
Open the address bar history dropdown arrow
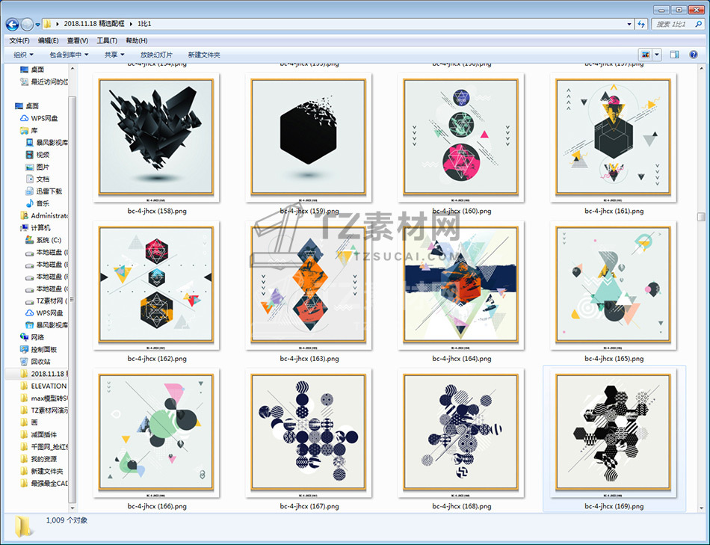point(629,24)
